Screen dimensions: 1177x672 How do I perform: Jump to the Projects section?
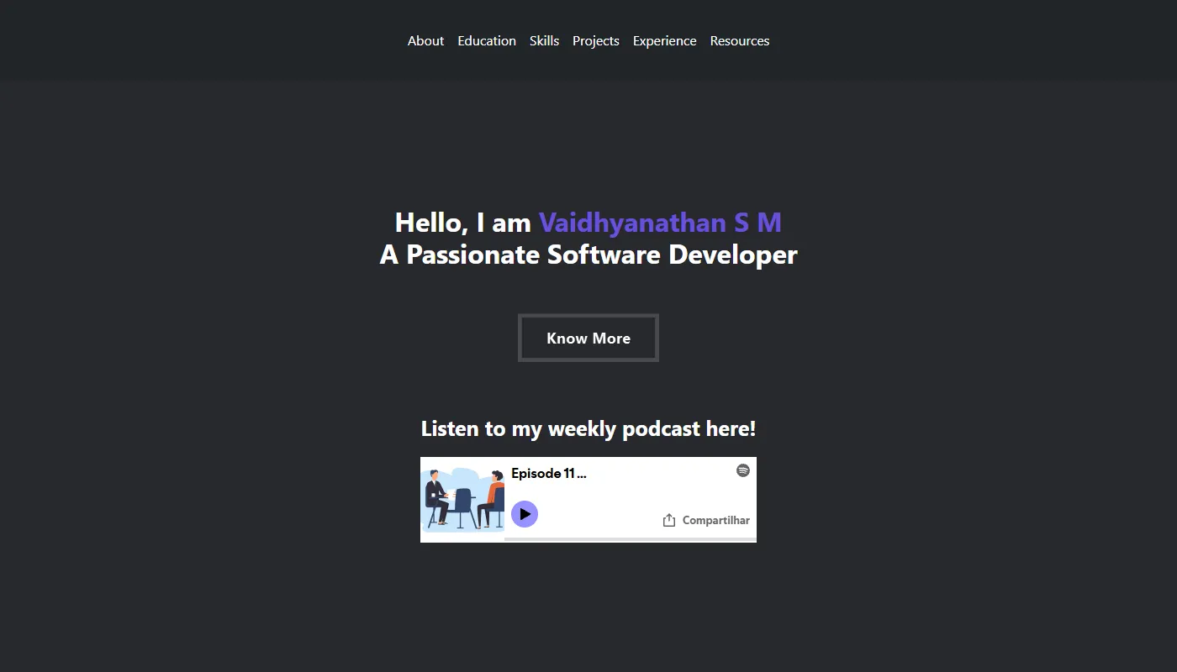[596, 40]
